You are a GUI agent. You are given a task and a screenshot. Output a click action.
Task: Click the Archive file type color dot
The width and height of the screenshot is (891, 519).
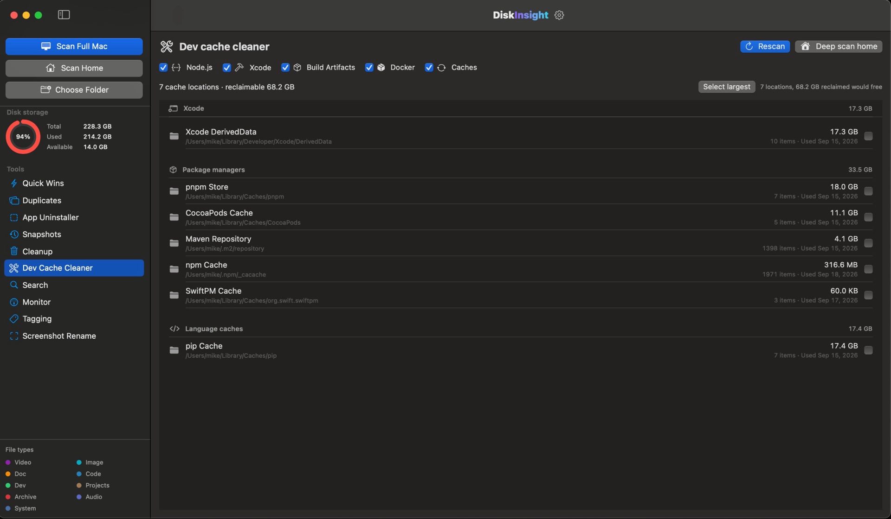(8, 497)
